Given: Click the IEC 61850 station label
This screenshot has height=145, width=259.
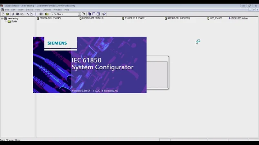Looking at the screenshot, I should 239,18.
